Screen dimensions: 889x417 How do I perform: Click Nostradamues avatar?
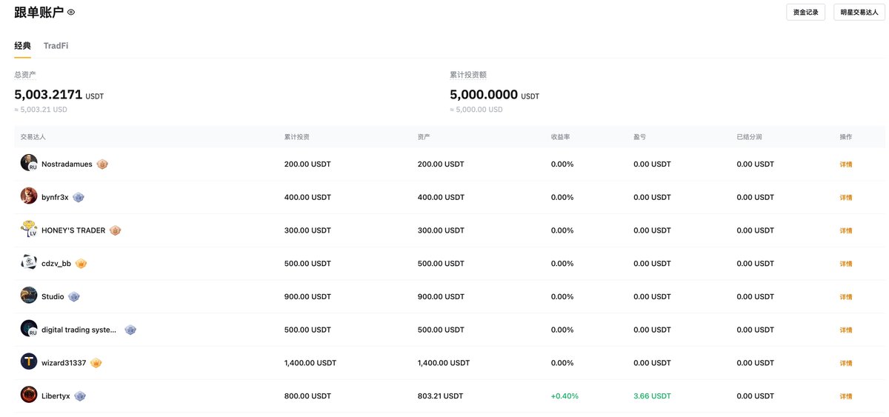(x=29, y=163)
